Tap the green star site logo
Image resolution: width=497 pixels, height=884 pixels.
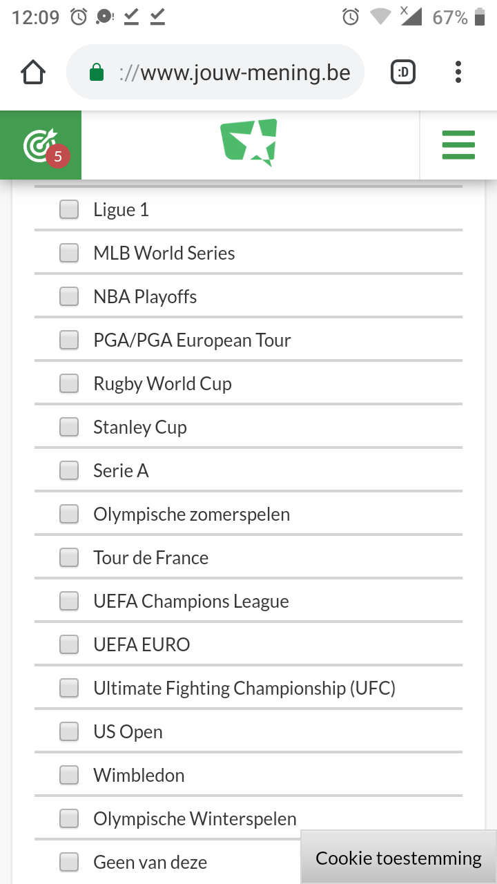pyautogui.click(x=249, y=142)
